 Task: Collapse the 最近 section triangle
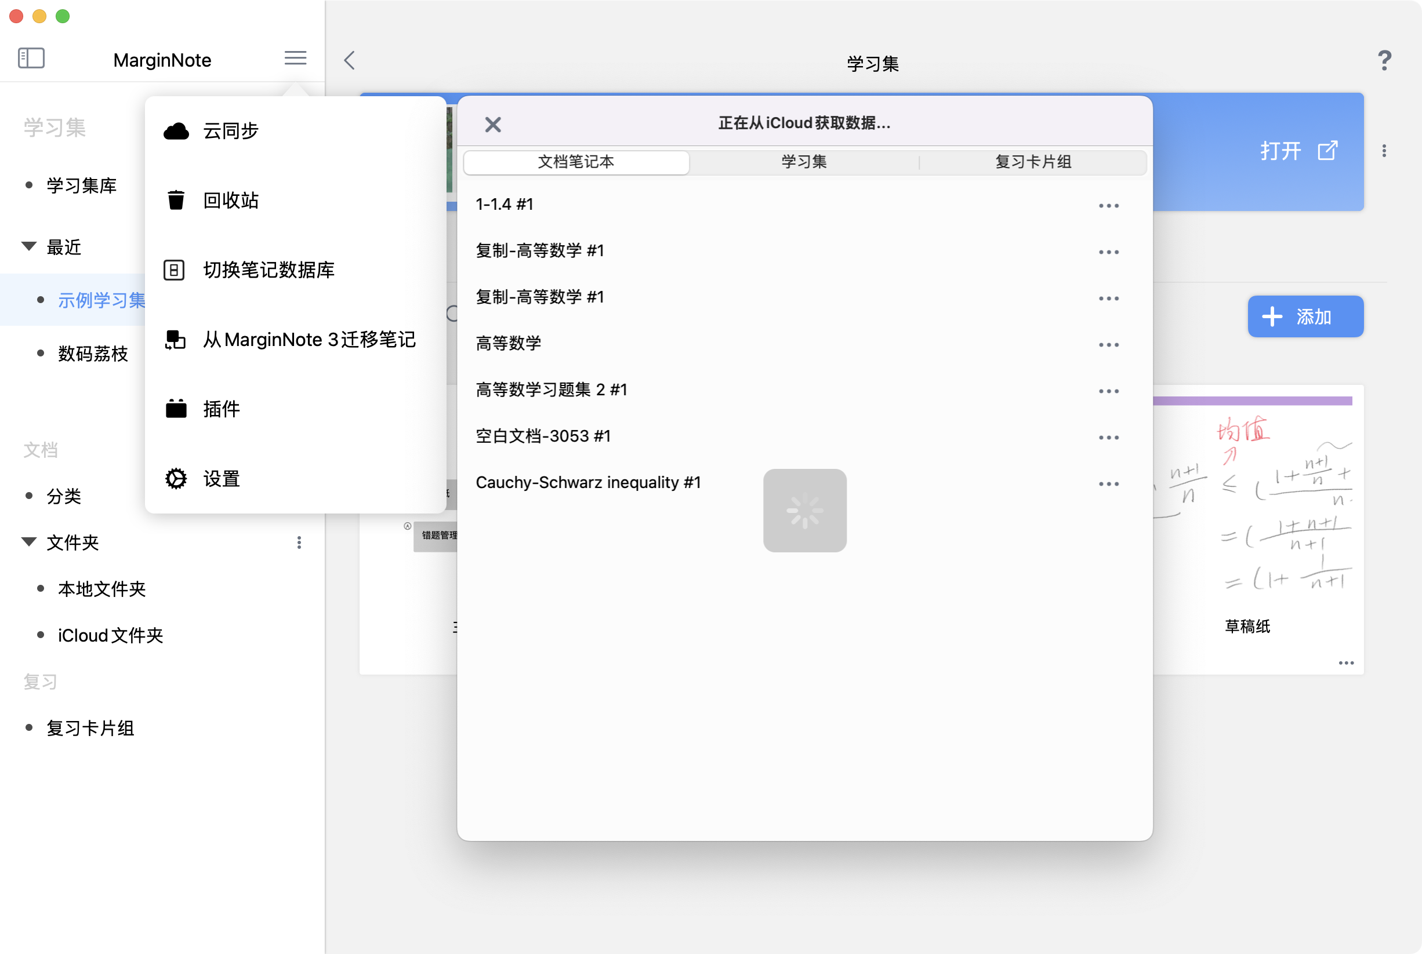coord(28,246)
